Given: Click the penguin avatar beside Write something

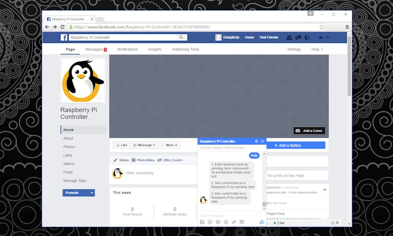Looking at the screenshot, I should coord(117,173).
